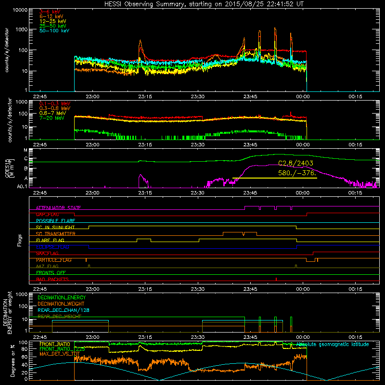Click the GAP_FLAG label
The height and width of the screenshot is (385, 385).
[x=47, y=214]
